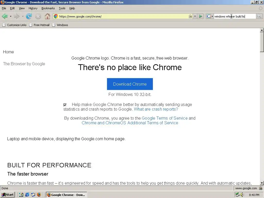
Task: Uncheck the usage statistics checkbox
Action: point(65,105)
